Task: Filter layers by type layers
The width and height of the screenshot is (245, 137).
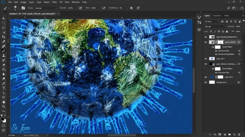Action: click(231, 21)
